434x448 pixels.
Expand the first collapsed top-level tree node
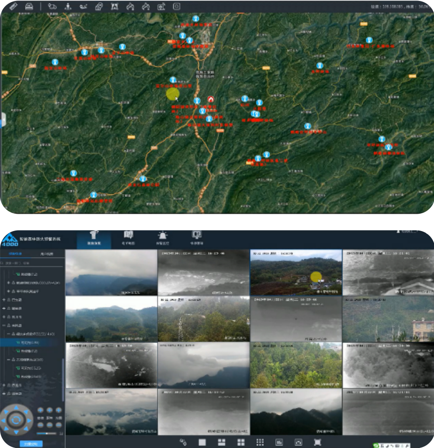(x=5, y=300)
